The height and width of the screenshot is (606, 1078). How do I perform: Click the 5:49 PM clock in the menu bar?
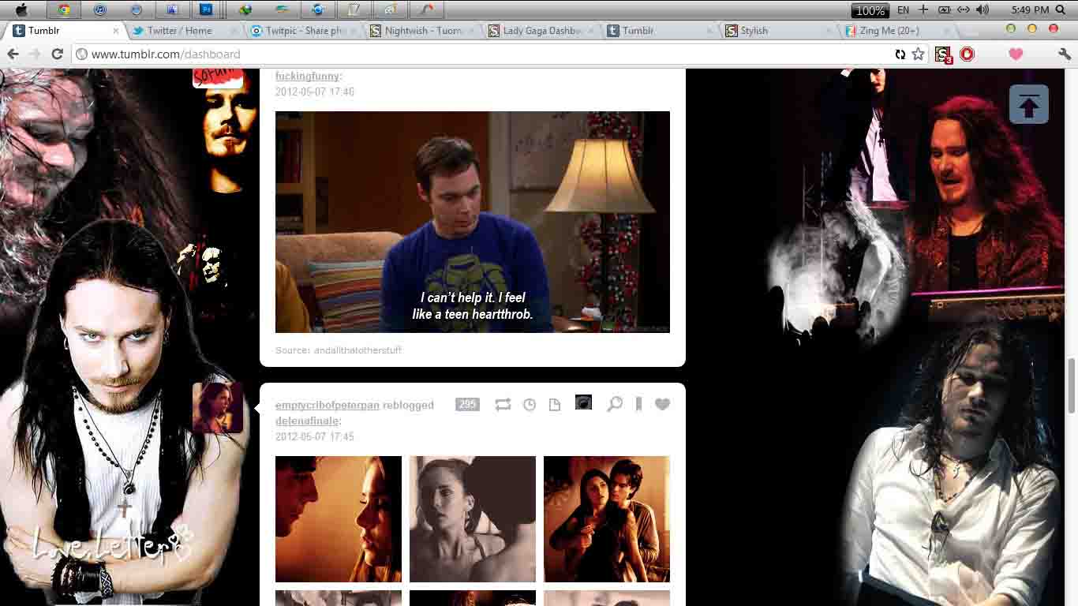pos(1030,9)
